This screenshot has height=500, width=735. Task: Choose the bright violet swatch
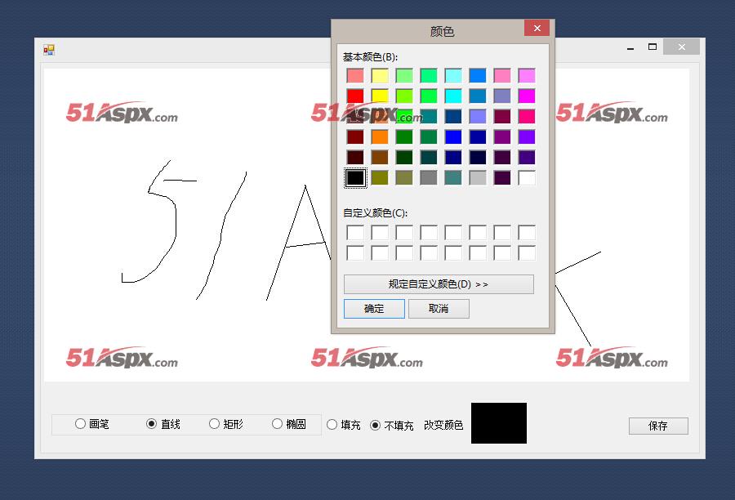tap(527, 137)
